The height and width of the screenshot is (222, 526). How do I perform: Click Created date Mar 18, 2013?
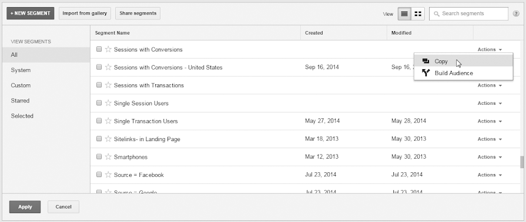pyautogui.click(x=321, y=139)
